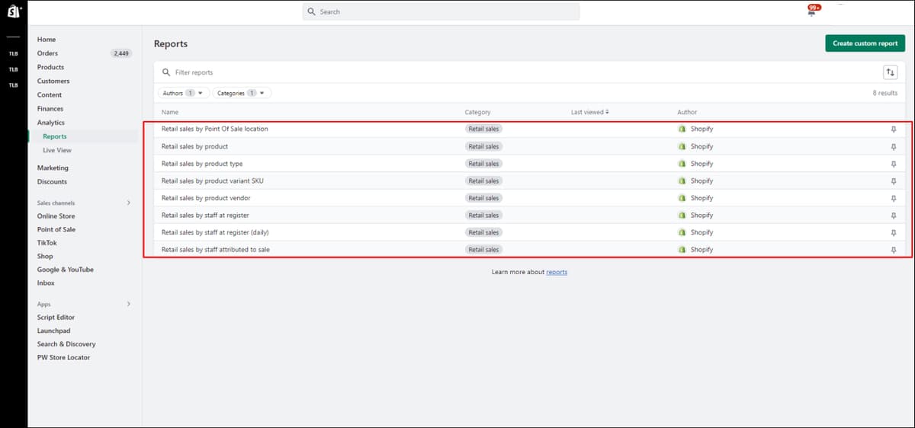
Task: Open Content in the sidebar
Action: coord(50,95)
